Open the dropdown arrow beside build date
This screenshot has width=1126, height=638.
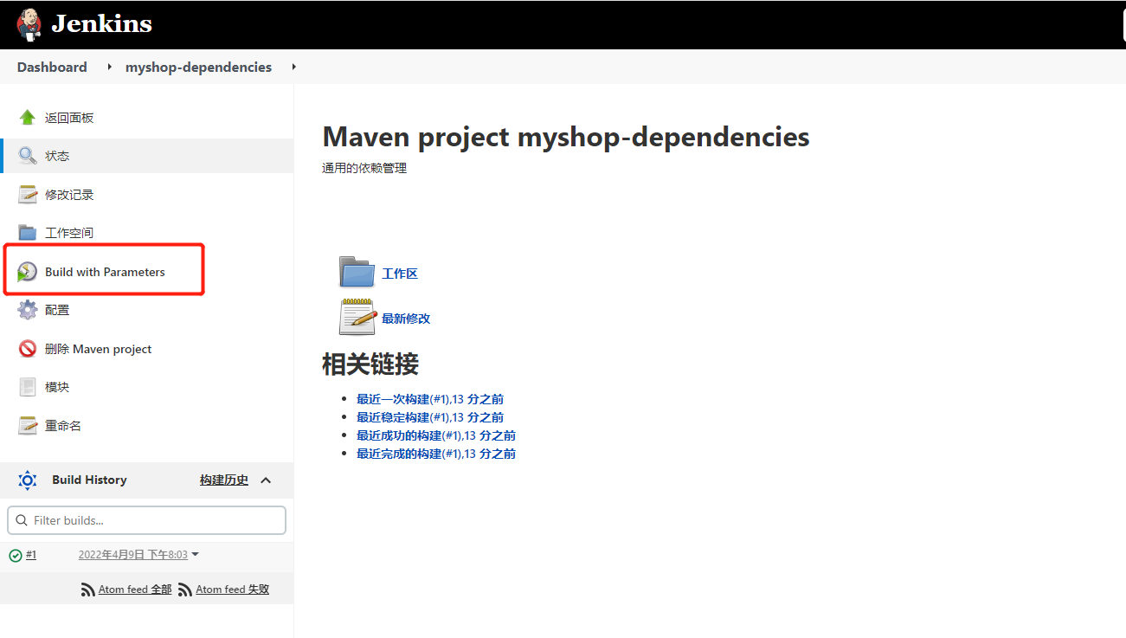[x=195, y=554]
